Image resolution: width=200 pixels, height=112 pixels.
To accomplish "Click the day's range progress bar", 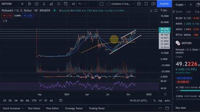I will pyautogui.click(x=188, y=91).
